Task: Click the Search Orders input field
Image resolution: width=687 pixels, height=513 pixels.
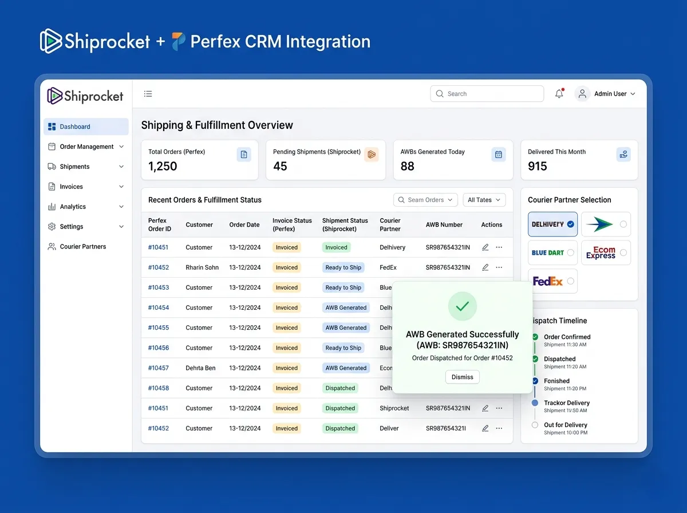Action: pos(425,199)
